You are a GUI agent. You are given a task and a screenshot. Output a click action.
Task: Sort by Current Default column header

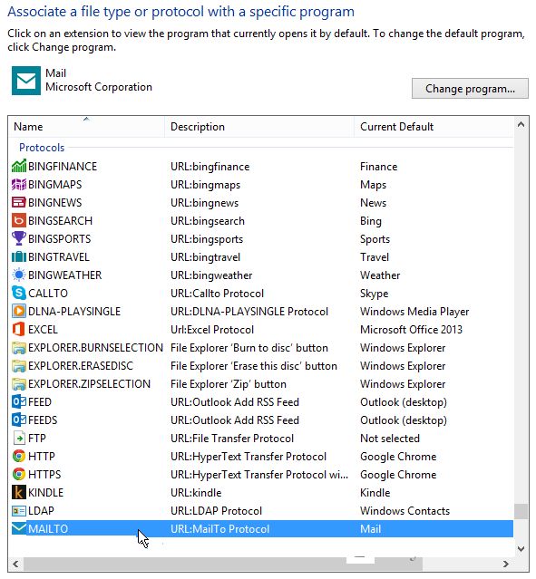pyautogui.click(x=434, y=127)
